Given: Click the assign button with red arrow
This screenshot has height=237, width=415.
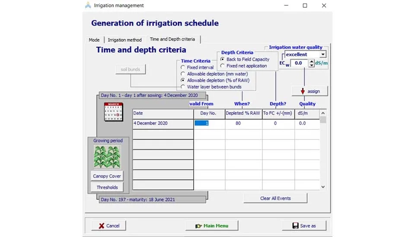Looking at the screenshot, I should 310,91.
